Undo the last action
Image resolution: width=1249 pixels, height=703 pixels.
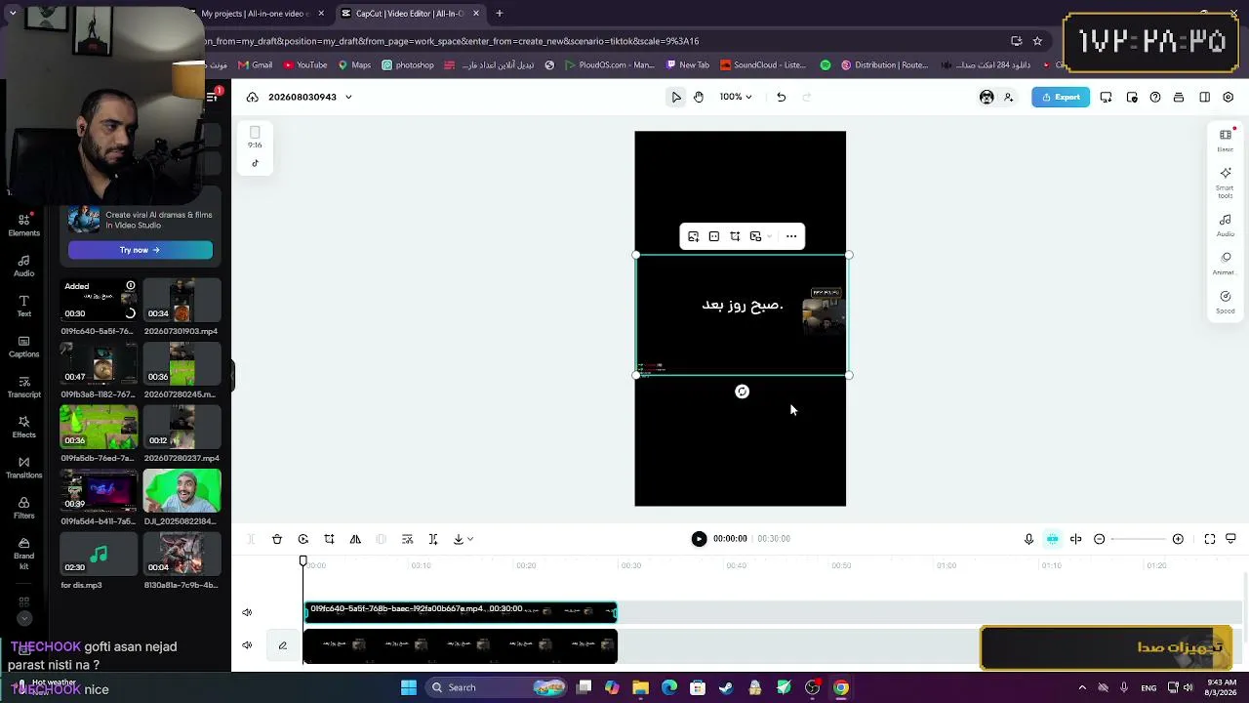point(781,97)
